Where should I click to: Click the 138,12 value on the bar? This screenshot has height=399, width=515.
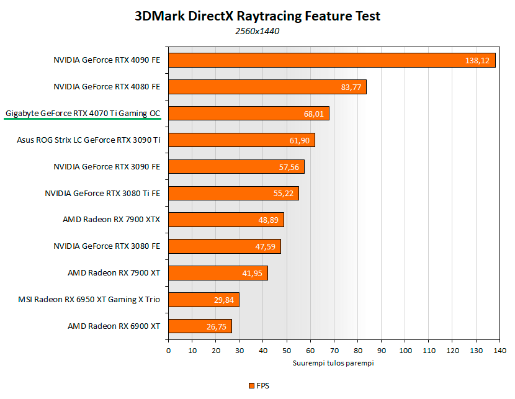coord(477,60)
